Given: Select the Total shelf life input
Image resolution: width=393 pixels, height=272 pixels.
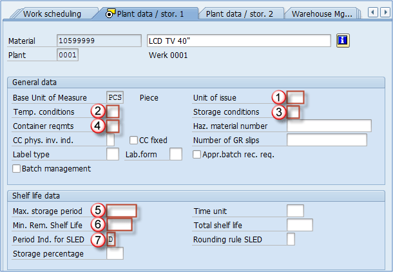Looking at the screenshot, I should [300, 226].
